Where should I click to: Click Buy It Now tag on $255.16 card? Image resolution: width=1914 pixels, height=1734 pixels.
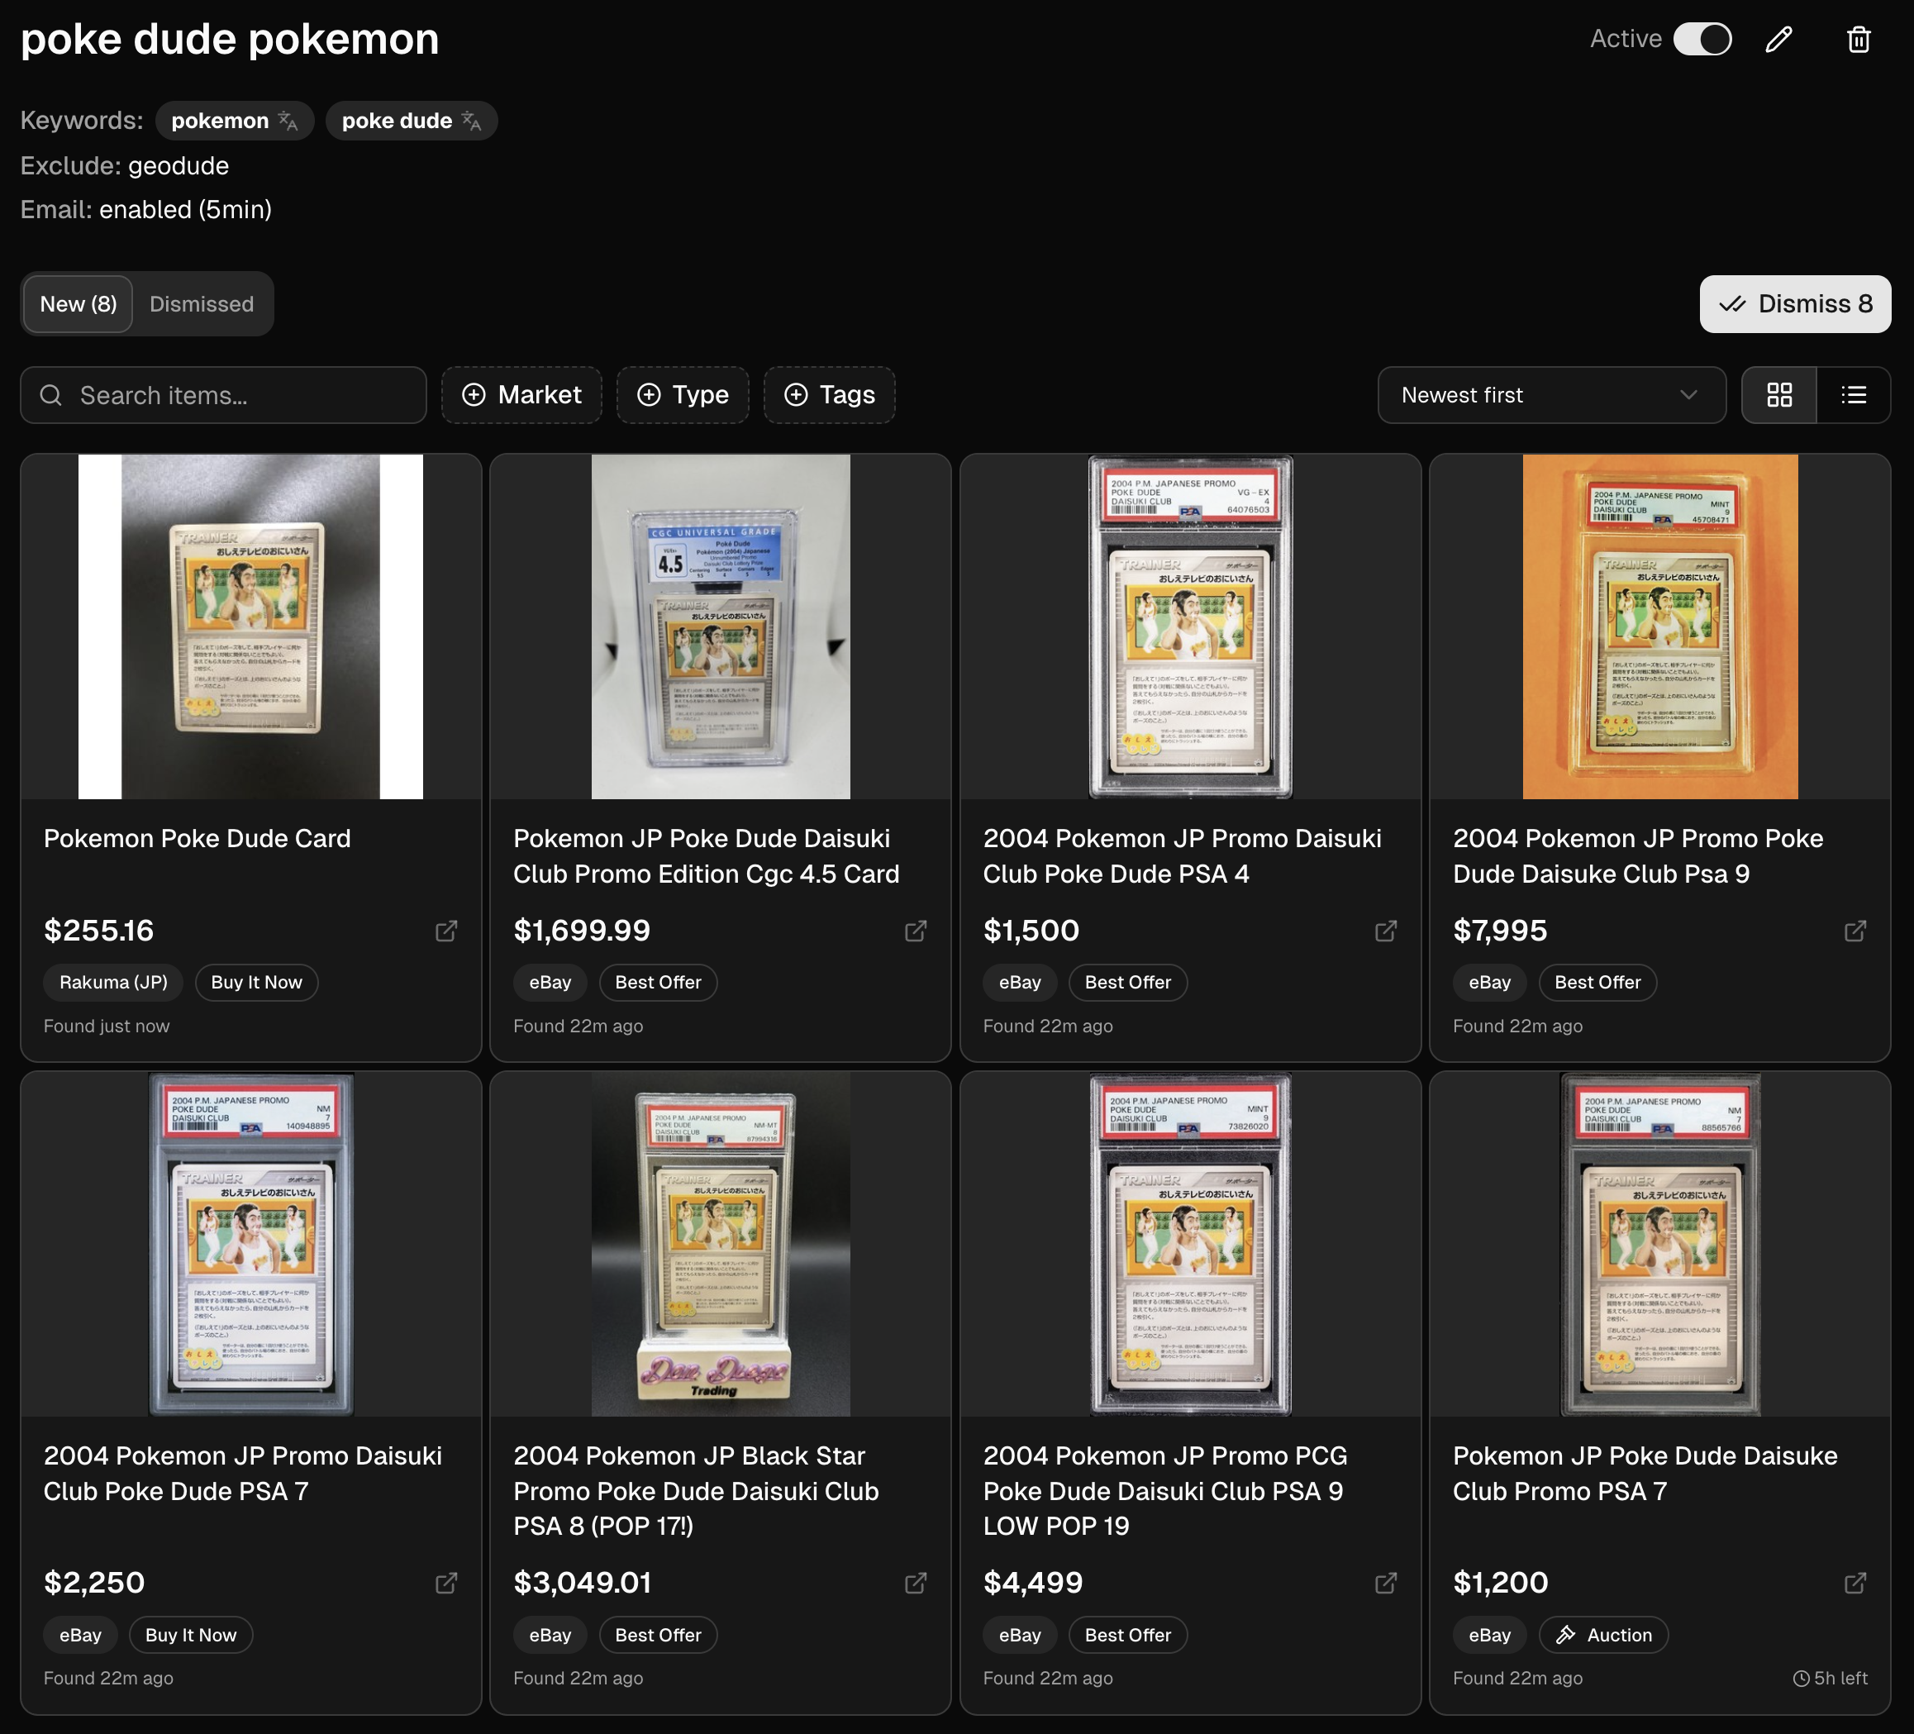256,982
